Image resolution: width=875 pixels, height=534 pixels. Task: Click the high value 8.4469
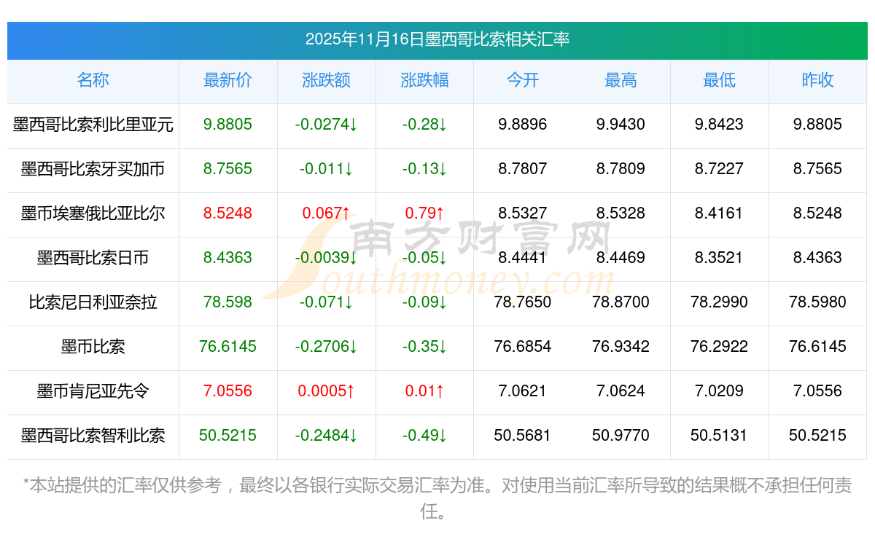pos(621,258)
